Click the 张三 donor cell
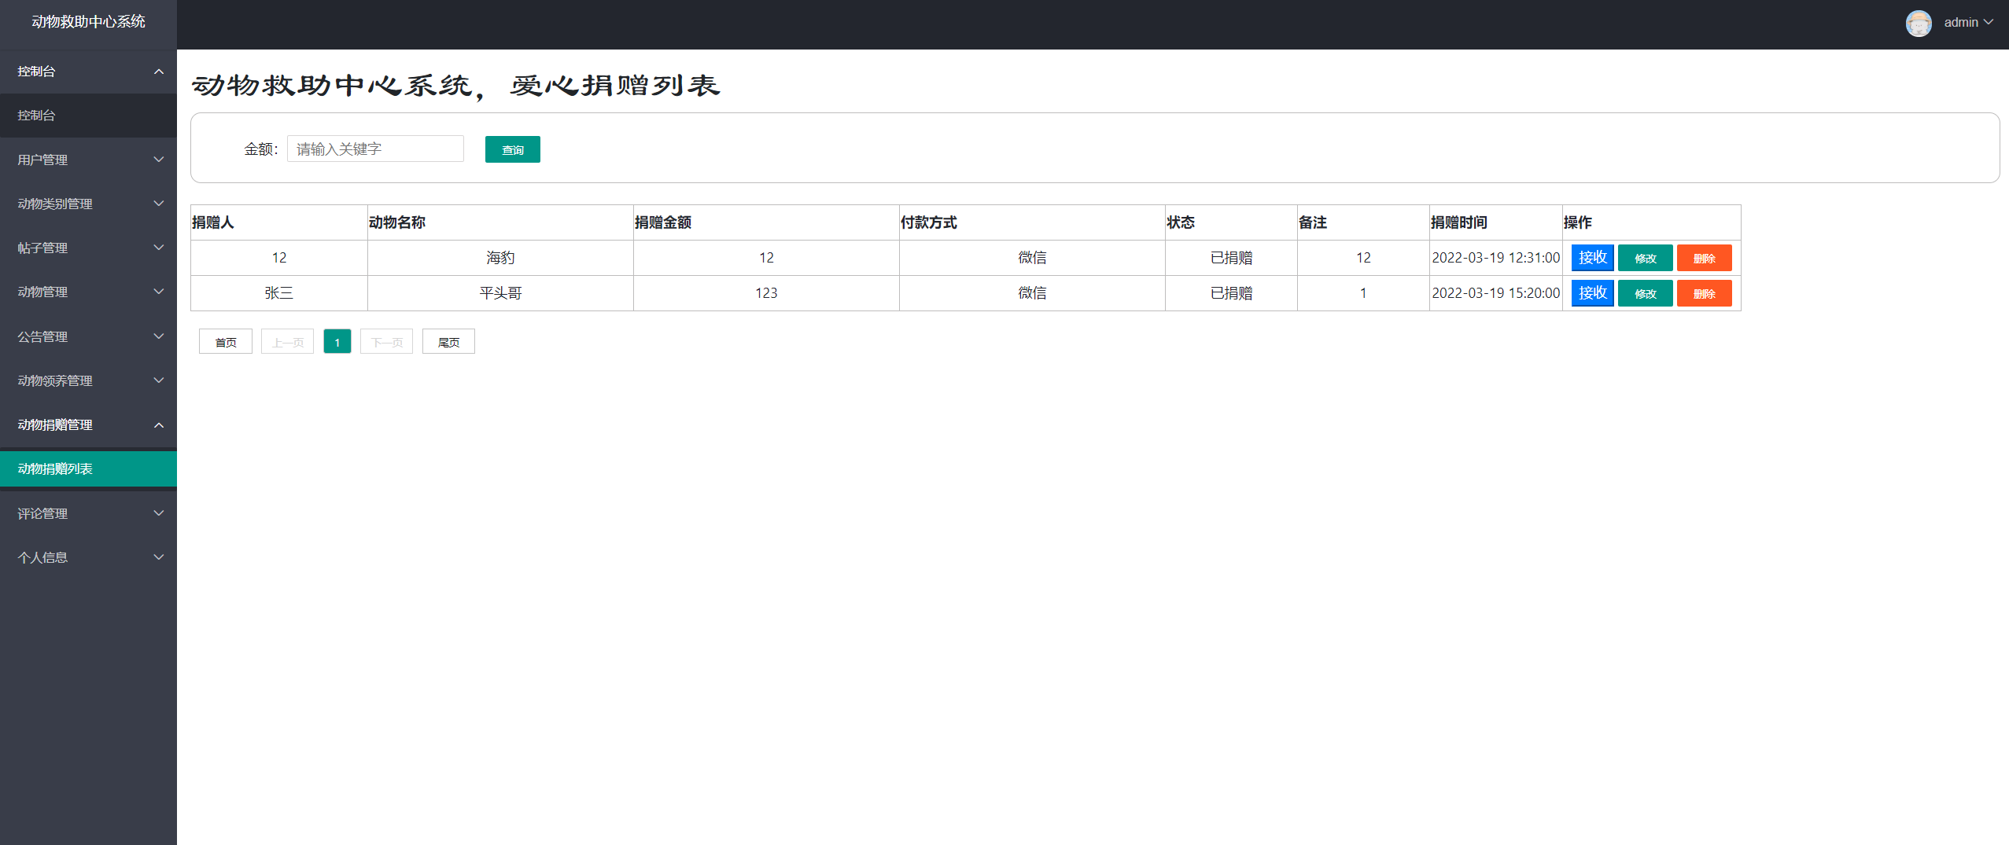 click(279, 293)
